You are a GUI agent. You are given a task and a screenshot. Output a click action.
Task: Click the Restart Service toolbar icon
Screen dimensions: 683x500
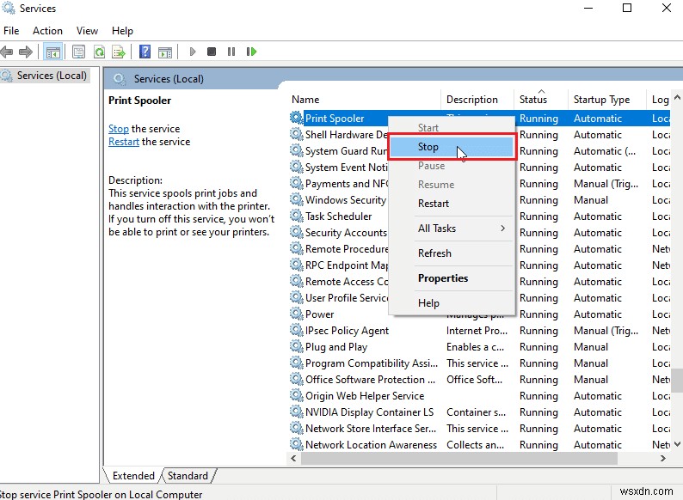click(x=252, y=52)
